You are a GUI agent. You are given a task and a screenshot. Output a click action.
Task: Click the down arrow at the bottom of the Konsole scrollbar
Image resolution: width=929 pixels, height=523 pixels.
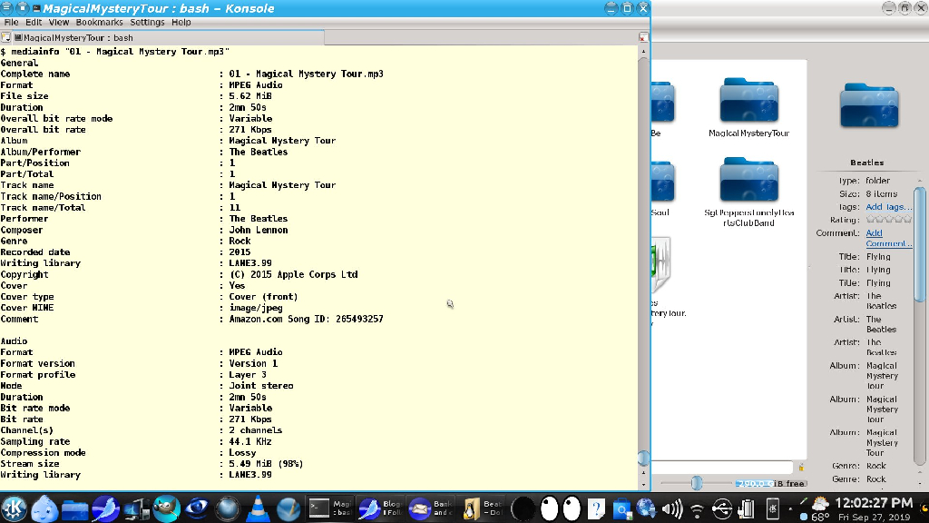(x=643, y=485)
